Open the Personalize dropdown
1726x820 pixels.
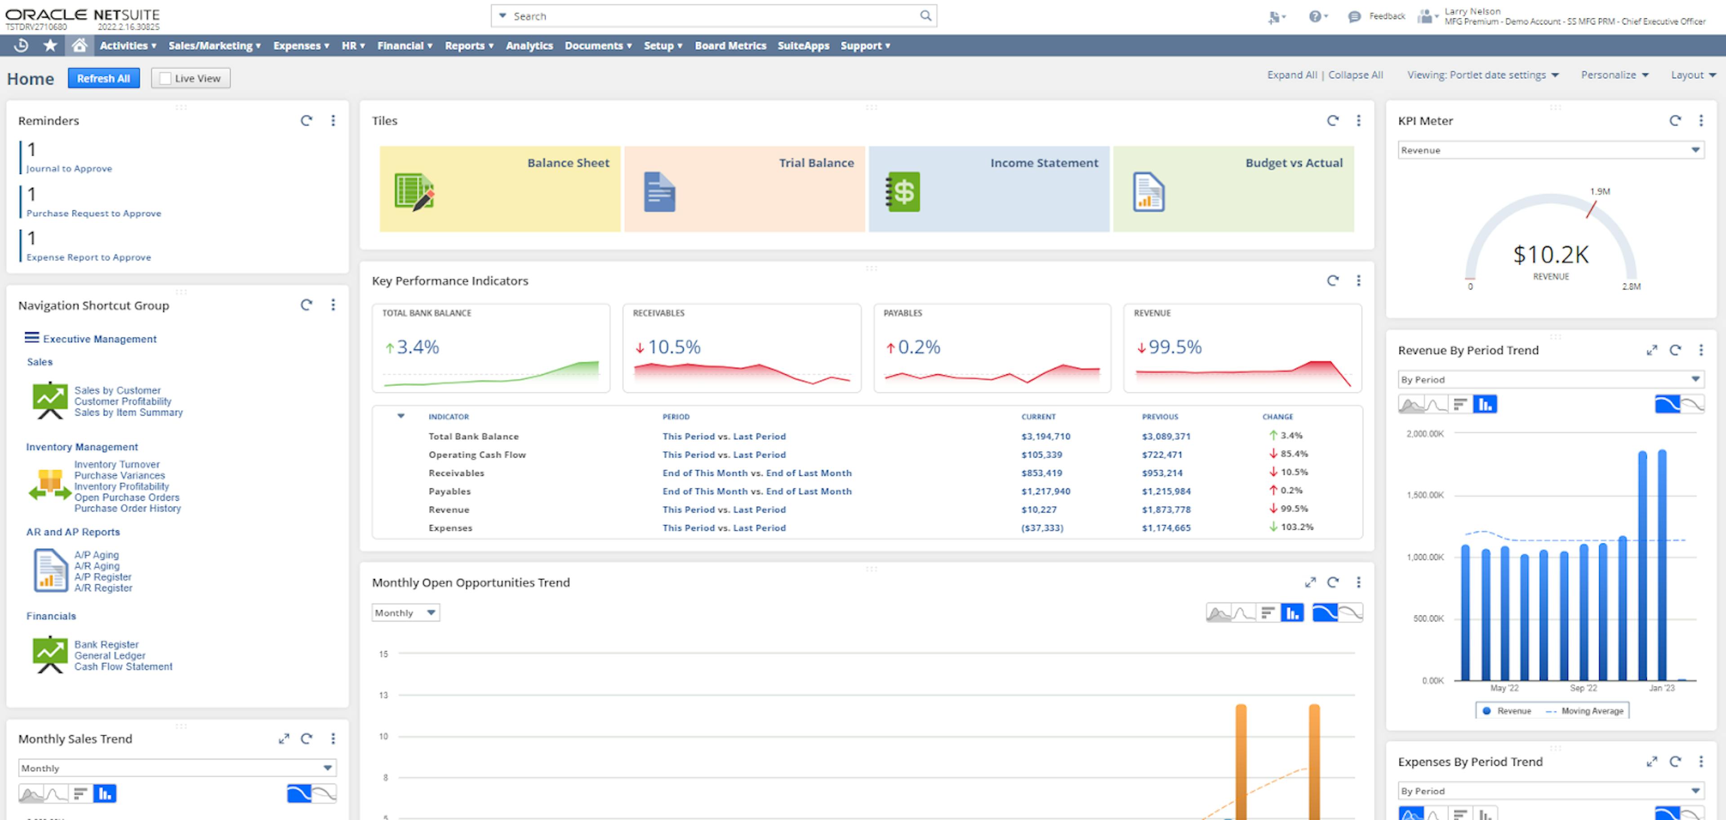coord(1614,75)
